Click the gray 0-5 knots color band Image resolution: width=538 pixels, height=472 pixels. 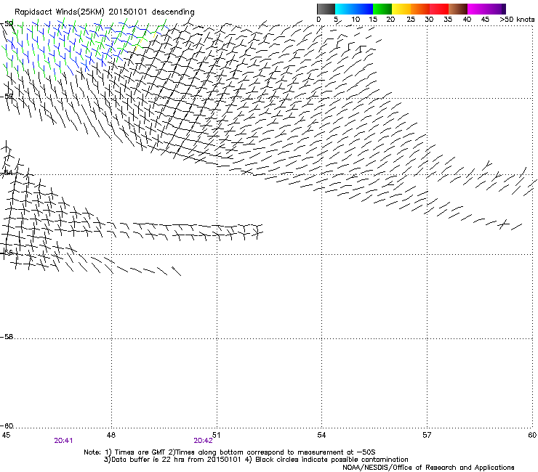click(326, 9)
